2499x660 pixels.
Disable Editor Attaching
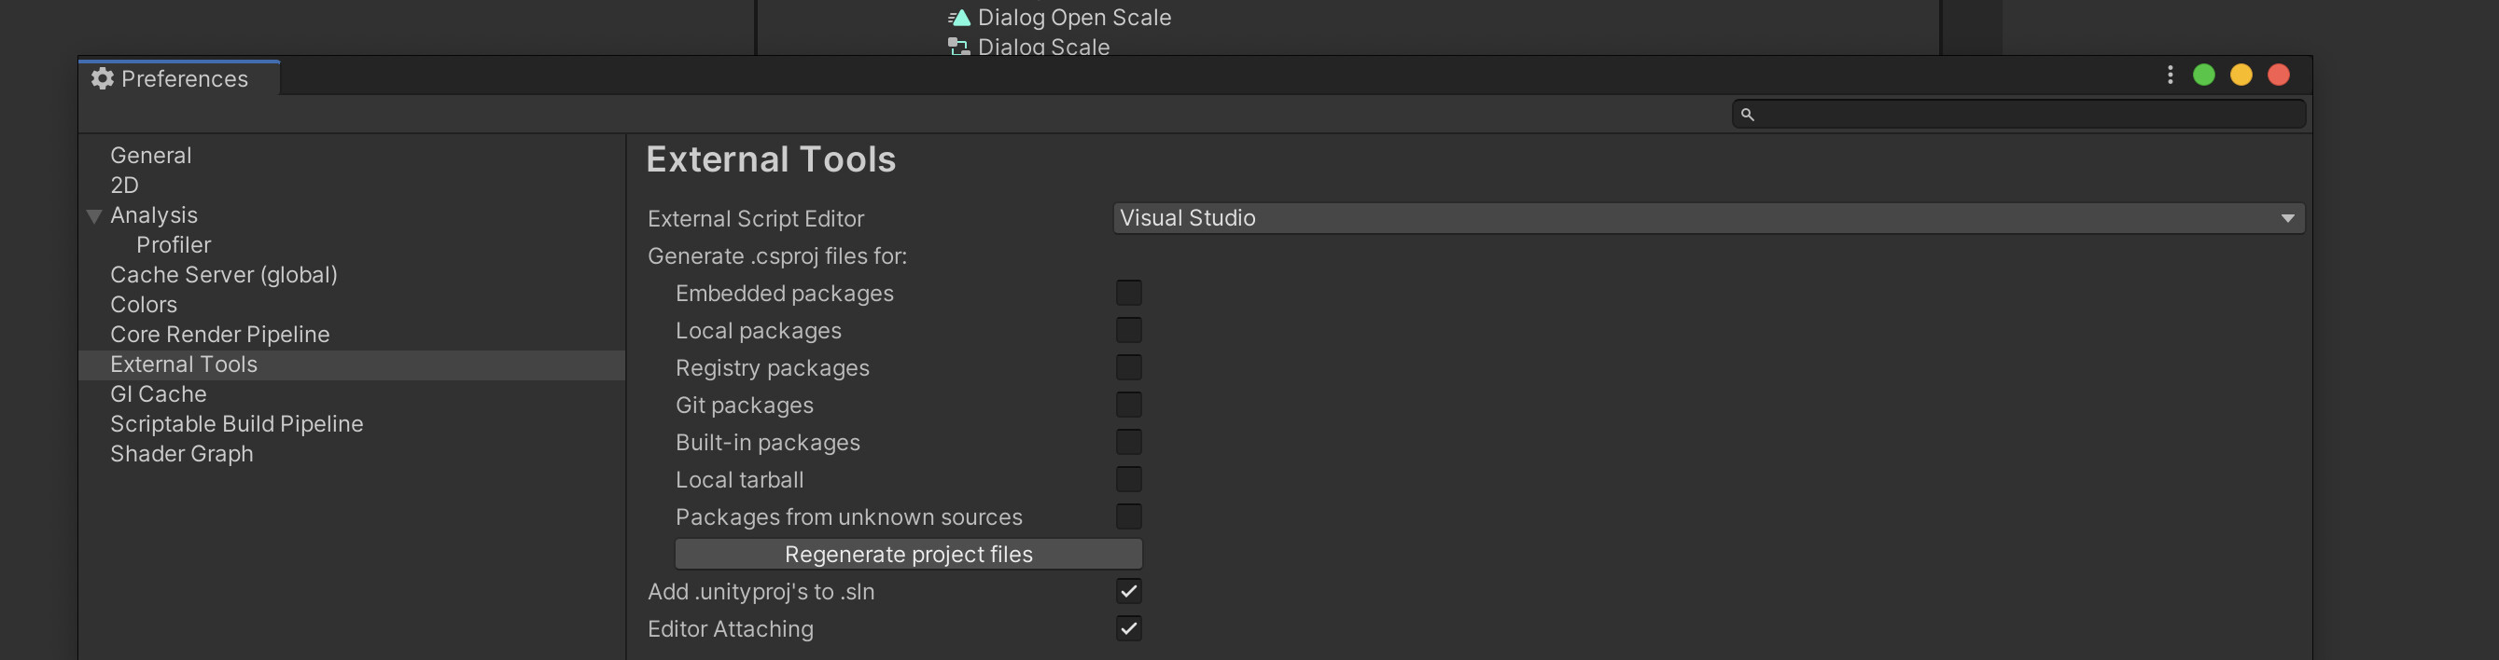1128,628
